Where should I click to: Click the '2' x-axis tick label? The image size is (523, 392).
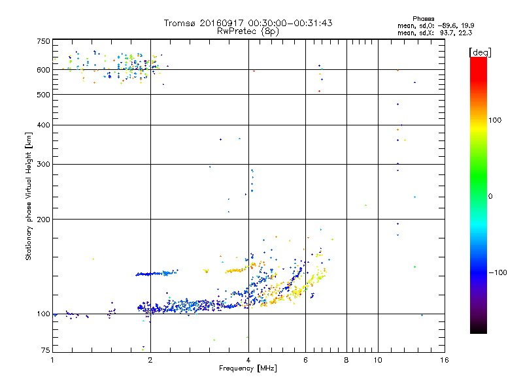150,360
